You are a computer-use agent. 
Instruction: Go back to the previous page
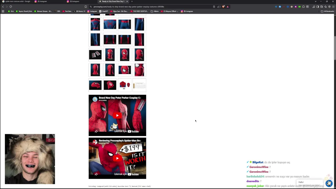[3, 7]
